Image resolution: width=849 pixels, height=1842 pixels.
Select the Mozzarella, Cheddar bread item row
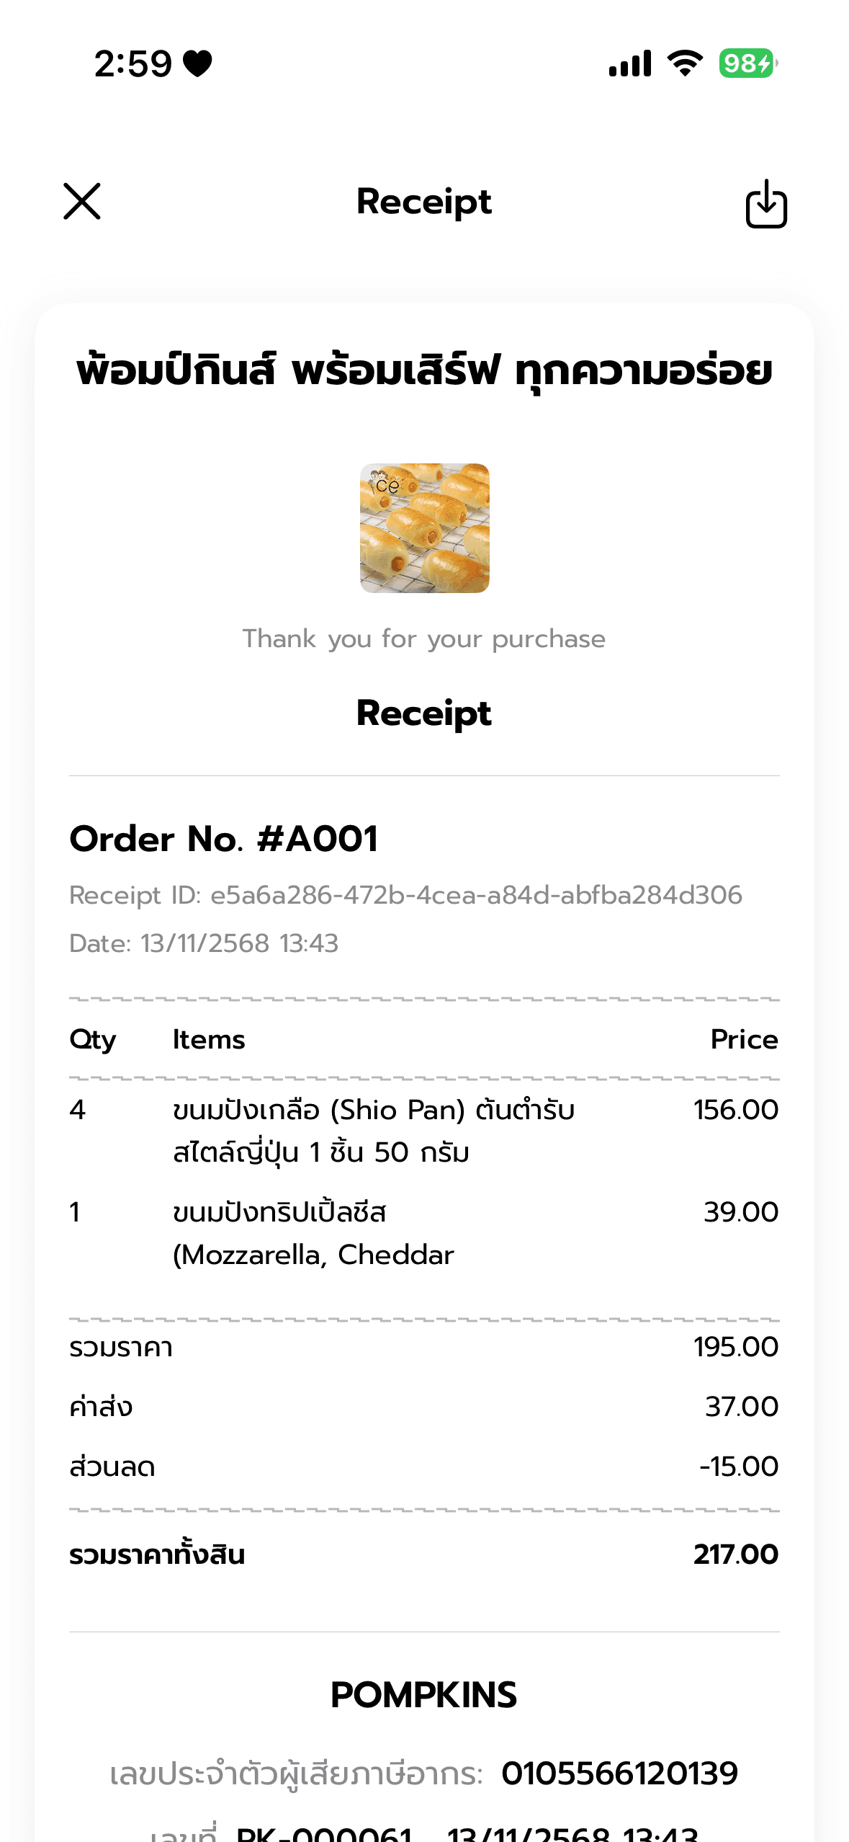(x=424, y=1233)
